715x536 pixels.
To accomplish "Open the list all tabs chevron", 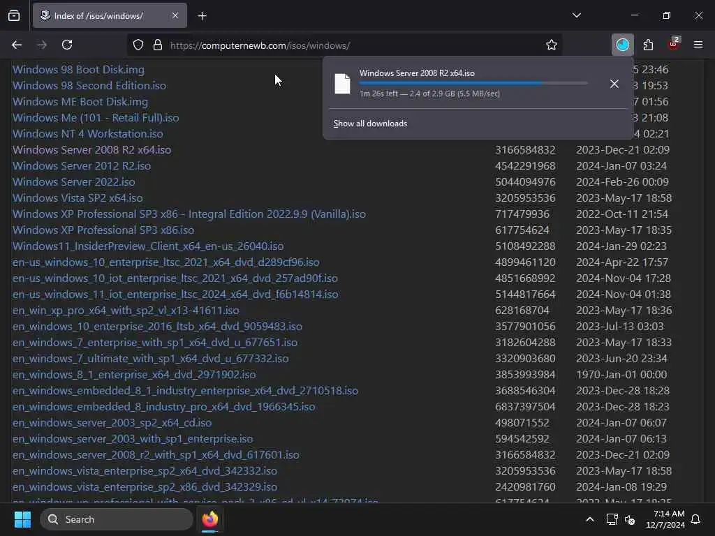I will click(x=577, y=15).
